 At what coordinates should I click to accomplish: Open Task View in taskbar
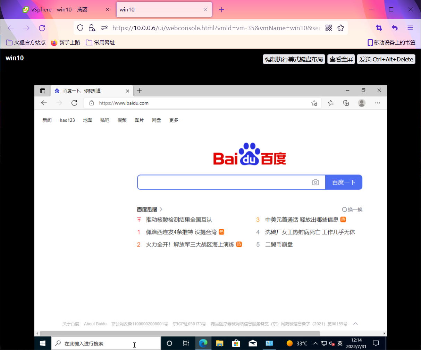186,343
